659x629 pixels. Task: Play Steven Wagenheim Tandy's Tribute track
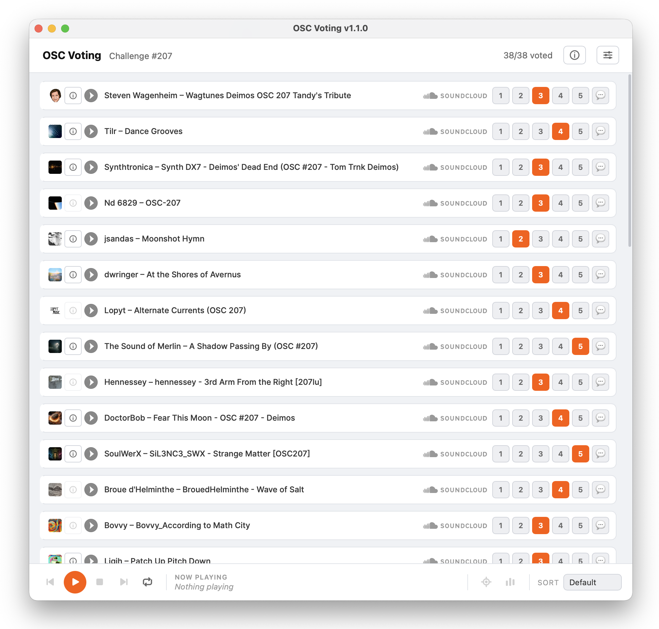point(91,96)
